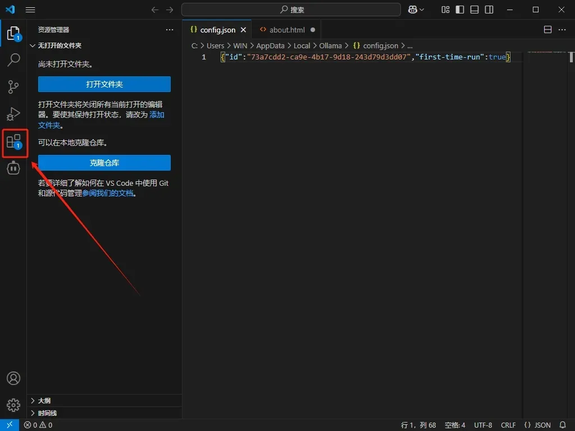Expand the 时间线 section

click(x=104, y=413)
